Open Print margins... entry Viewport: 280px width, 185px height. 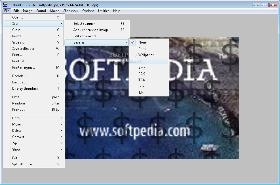[34, 67]
